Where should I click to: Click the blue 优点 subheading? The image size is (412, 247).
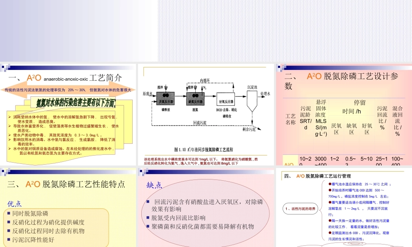point(14,204)
